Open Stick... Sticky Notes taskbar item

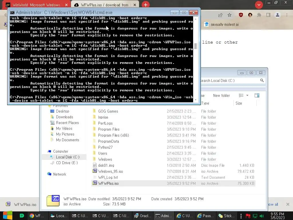(x=226, y=216)
